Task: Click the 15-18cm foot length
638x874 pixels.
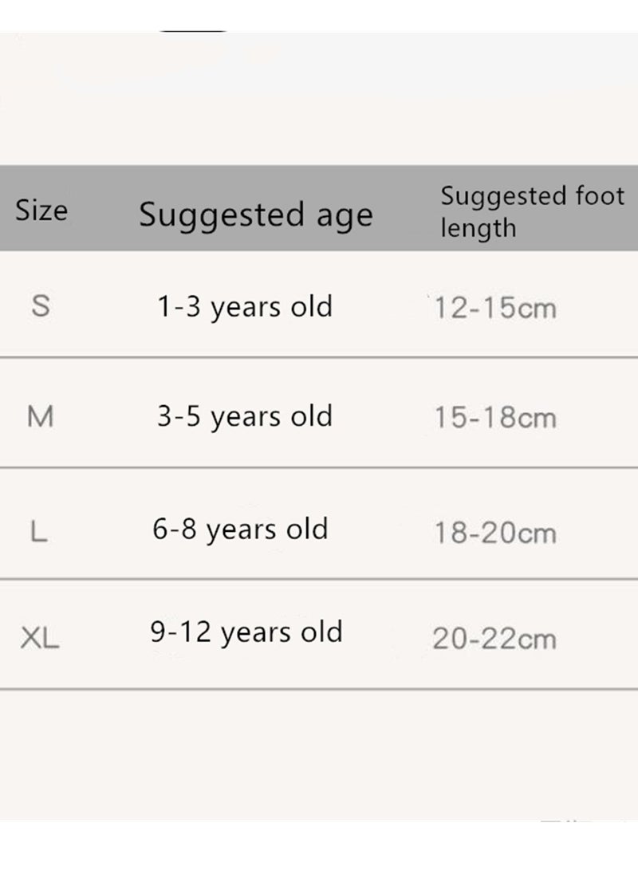Action: click(494, 418)
